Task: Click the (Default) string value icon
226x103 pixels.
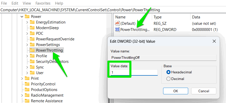Action: pyautogui.click(x=118, y=23)
